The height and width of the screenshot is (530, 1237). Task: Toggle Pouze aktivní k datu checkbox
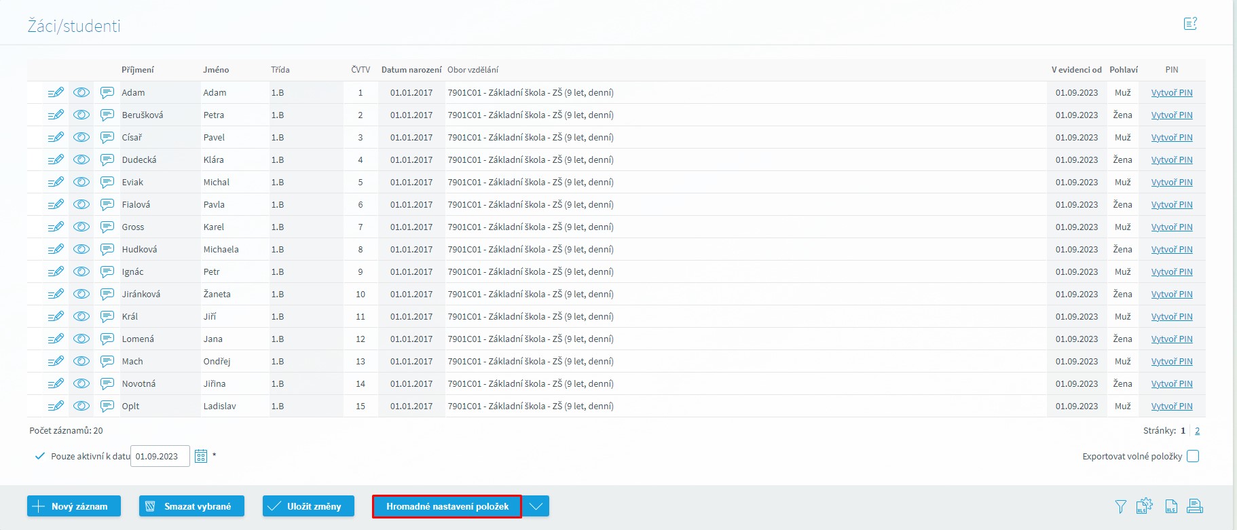pos(40,456)
